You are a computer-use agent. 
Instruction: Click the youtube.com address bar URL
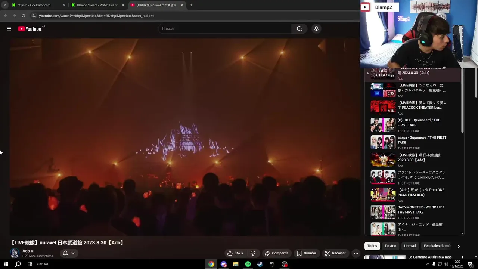97,16
